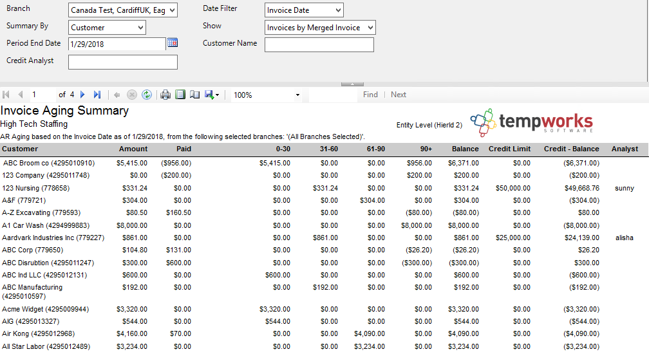Open the Branch dropdown
This screenshot has width=649, height=356.
(x=173, y=10)
